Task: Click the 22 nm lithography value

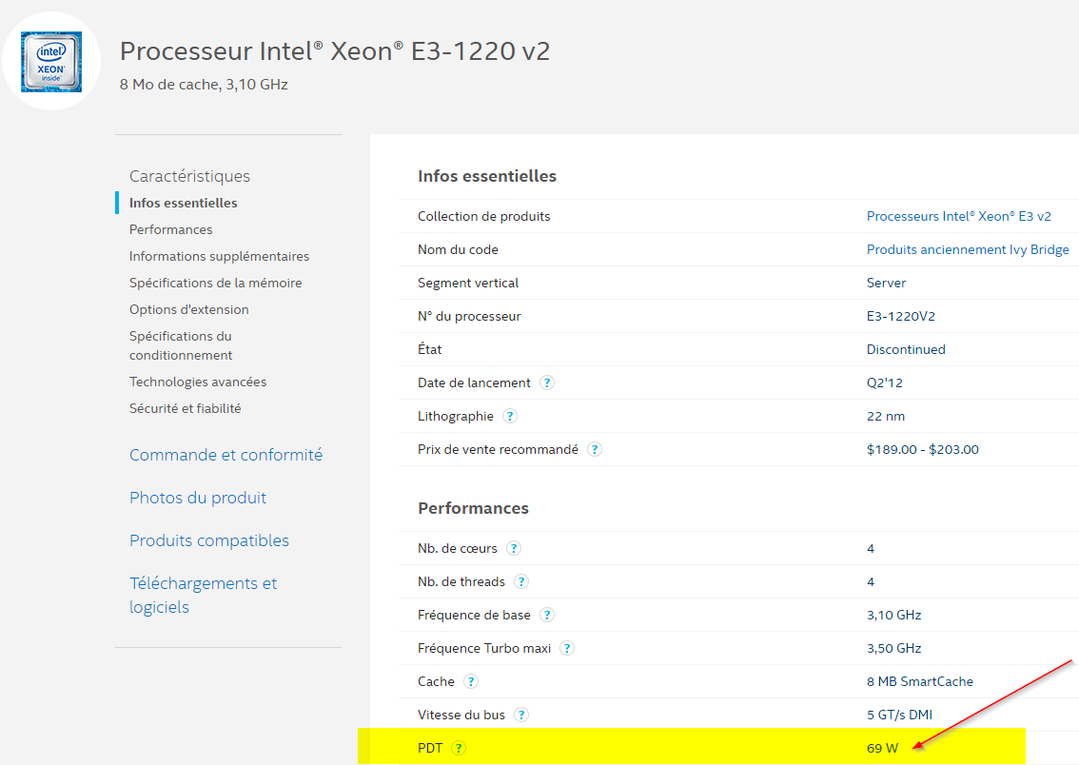Action: pyautogui.click(x=886, y=416)
